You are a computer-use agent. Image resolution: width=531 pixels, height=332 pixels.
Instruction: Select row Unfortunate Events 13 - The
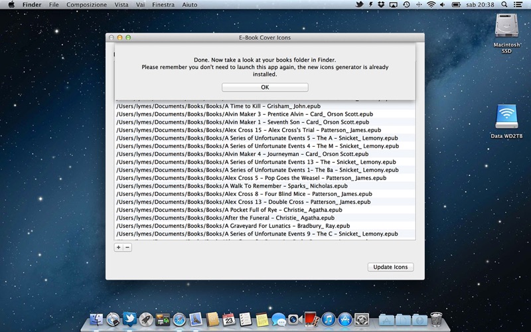265,162
